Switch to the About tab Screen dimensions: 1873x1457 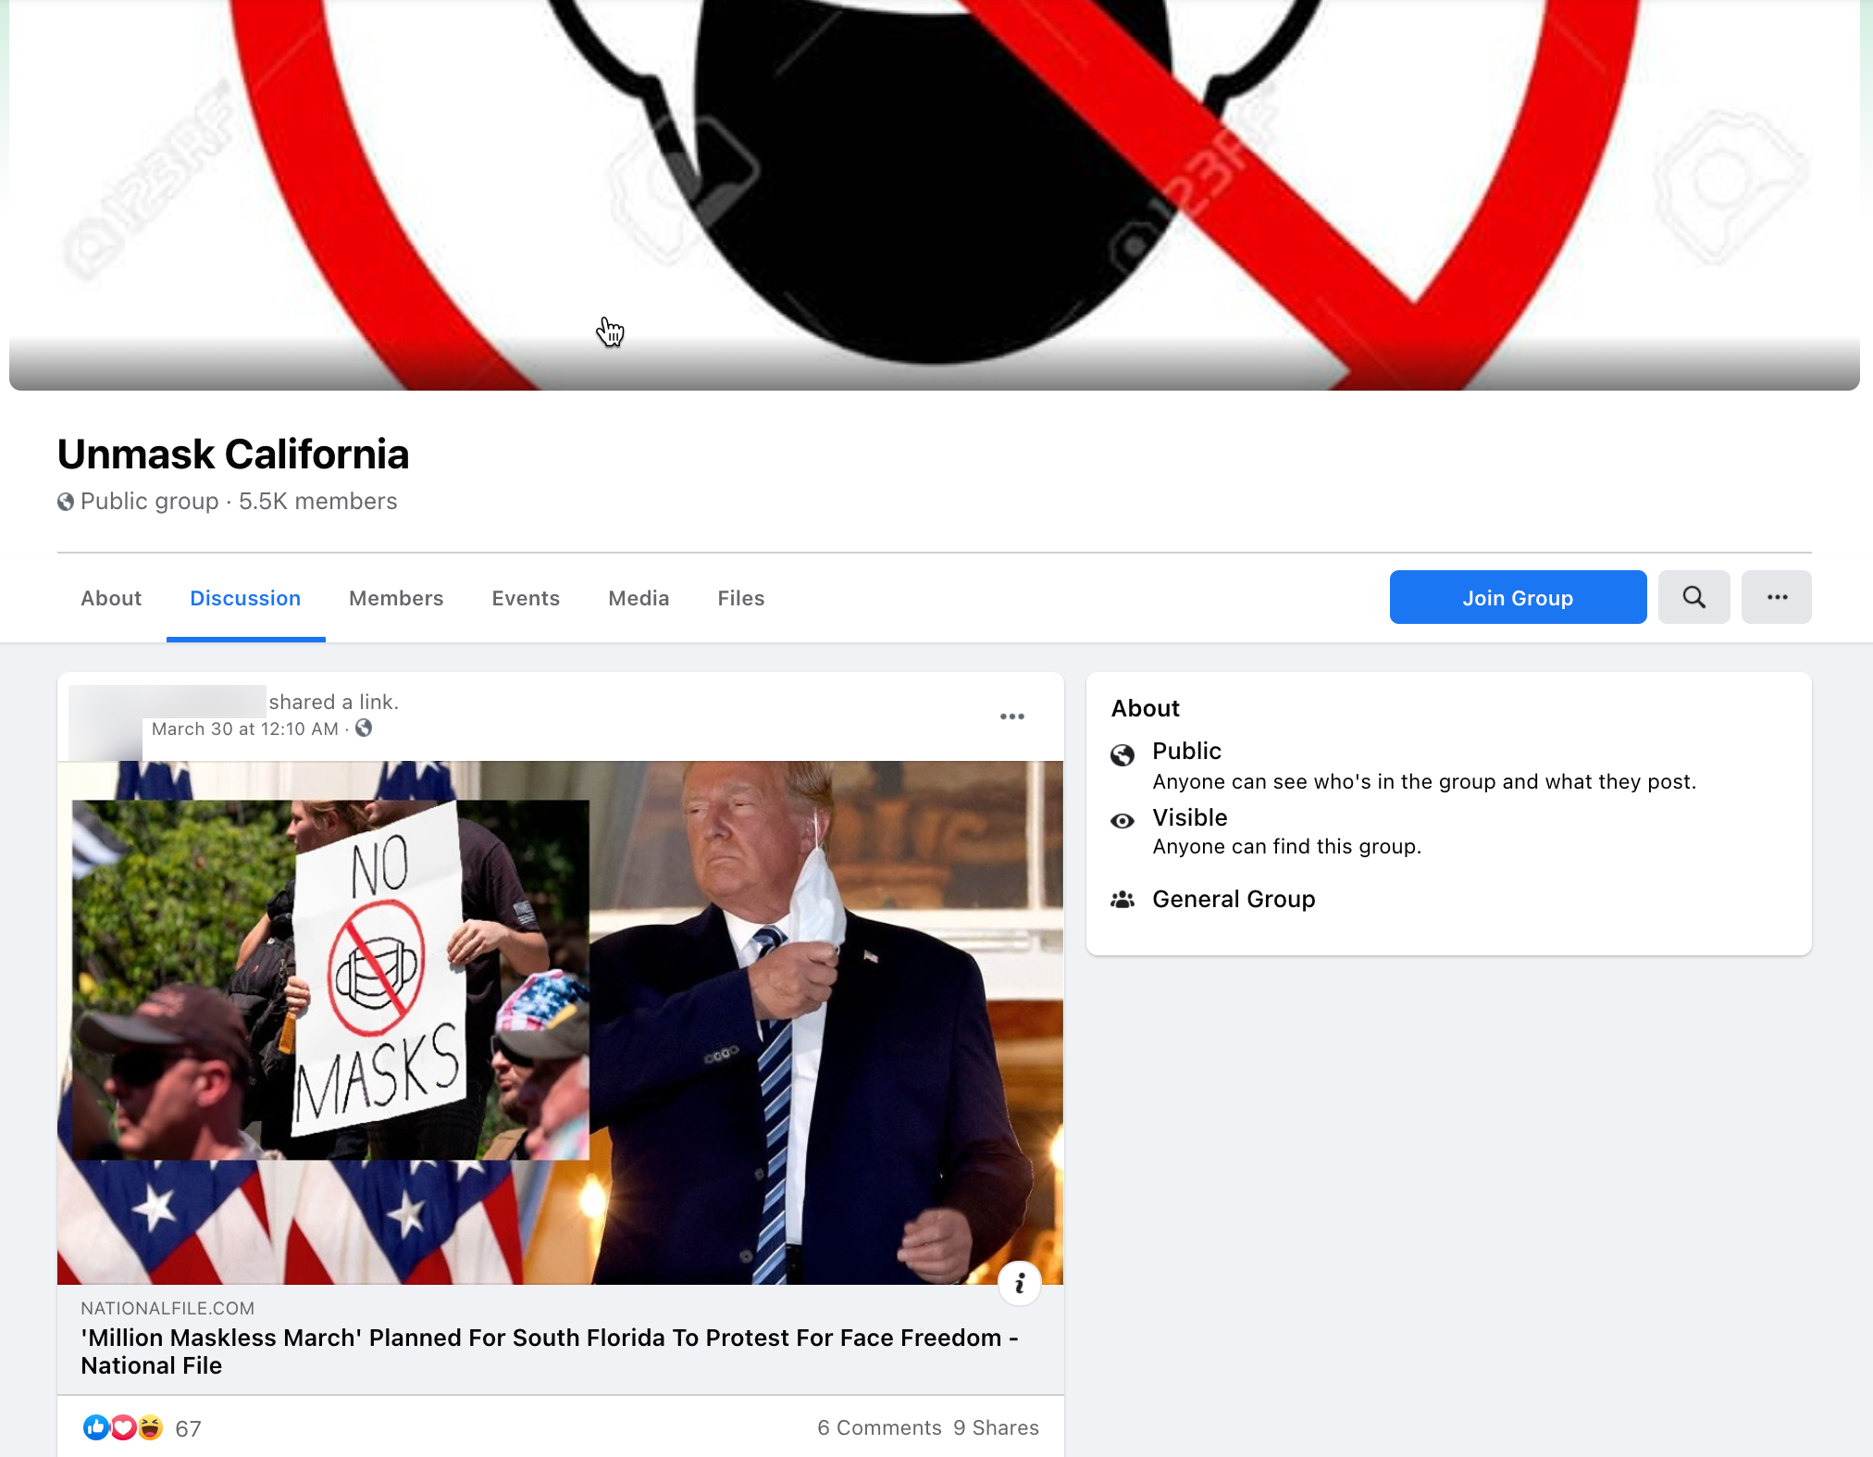111,598
